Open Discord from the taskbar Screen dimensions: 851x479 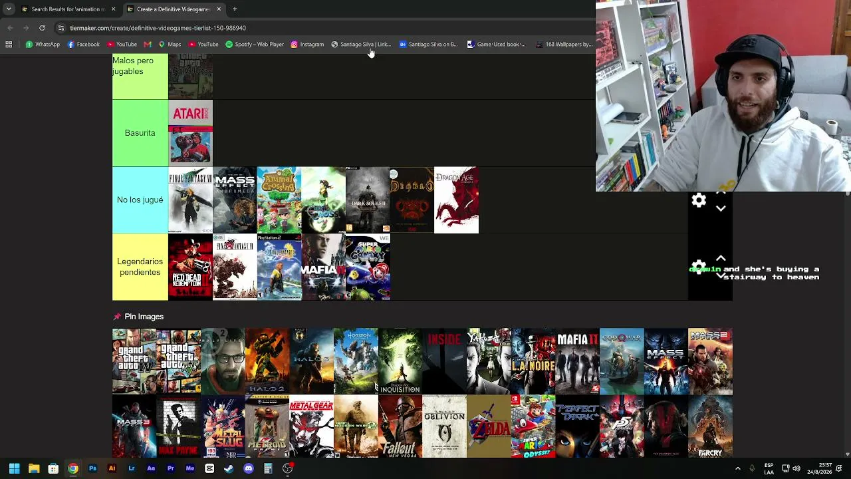[249, 469]
